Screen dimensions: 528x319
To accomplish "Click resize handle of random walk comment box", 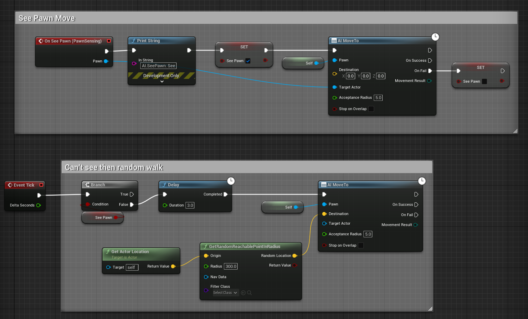I will point(430,309).
